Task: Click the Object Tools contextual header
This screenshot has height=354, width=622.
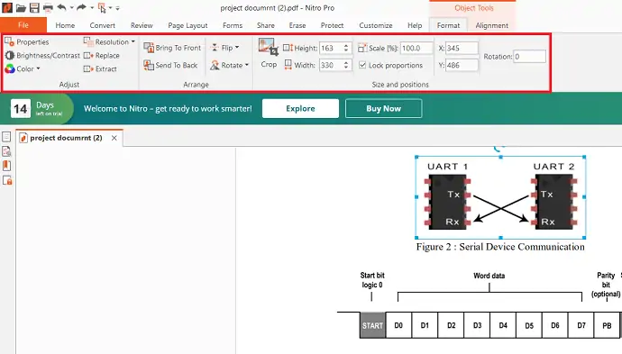Action: pyautogui.click(x=473, y=8)
